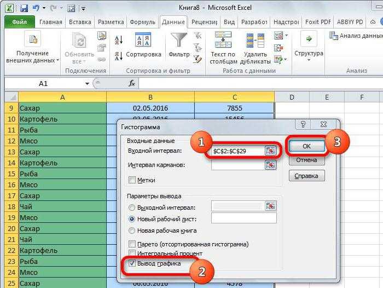Image resolution: width=383 pixels, height=288 pixels.
Task: Open the Undo history dropdown arrow
Action: 44,8
